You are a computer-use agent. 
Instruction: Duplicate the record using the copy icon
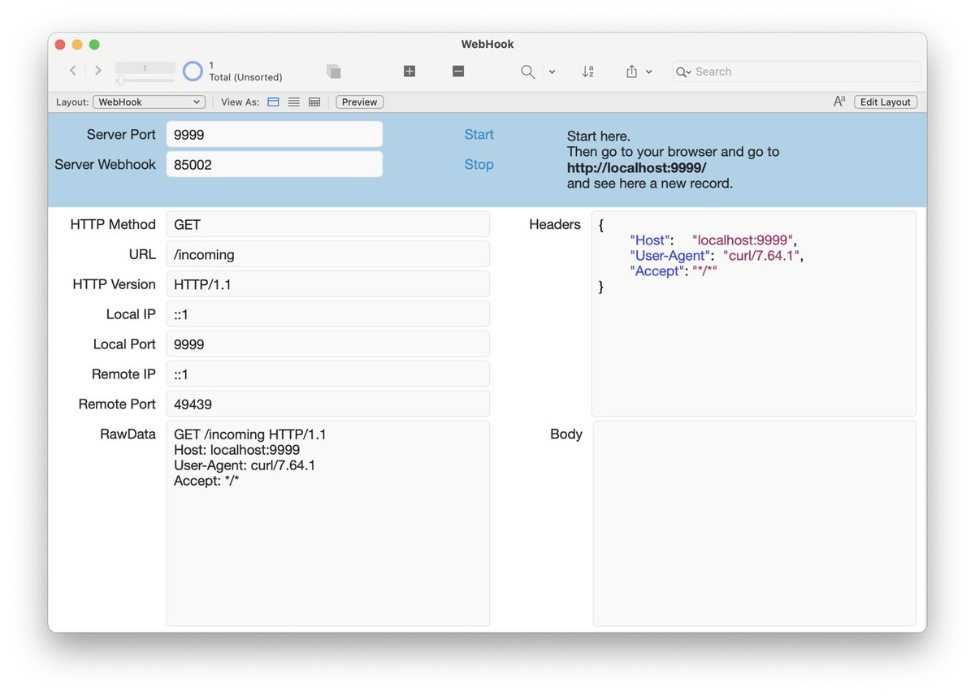(x=333, y=71)
